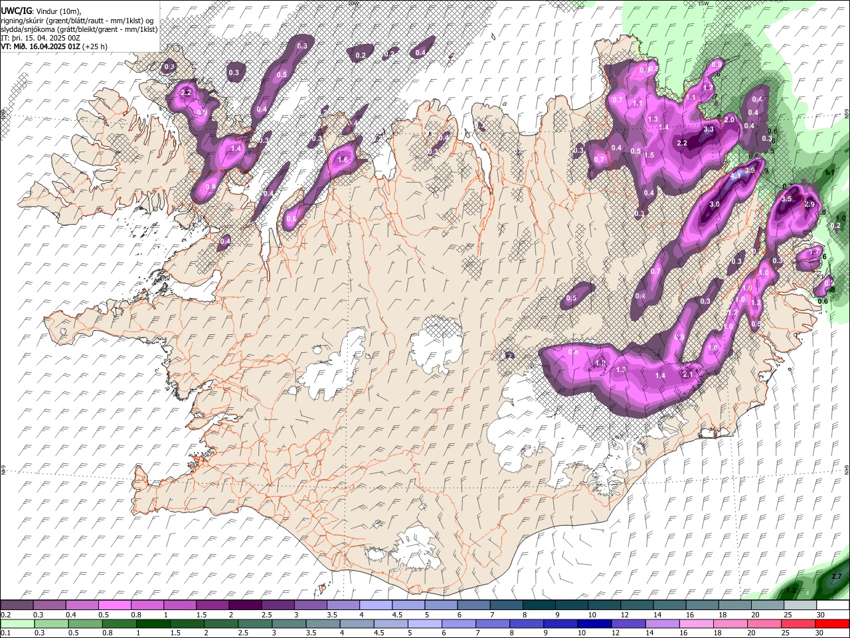The height and width of the screenshot is (638, 850).
Task: Click the lower legend swatch starting at 0.1
Action: point(17,623)
